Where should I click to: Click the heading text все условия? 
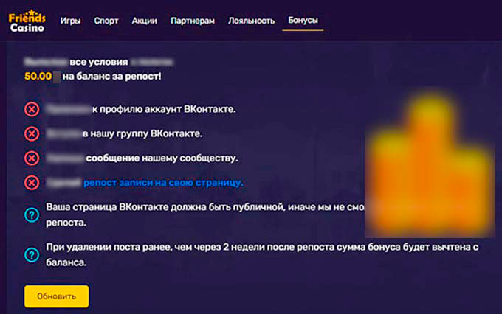click(99, 62)
